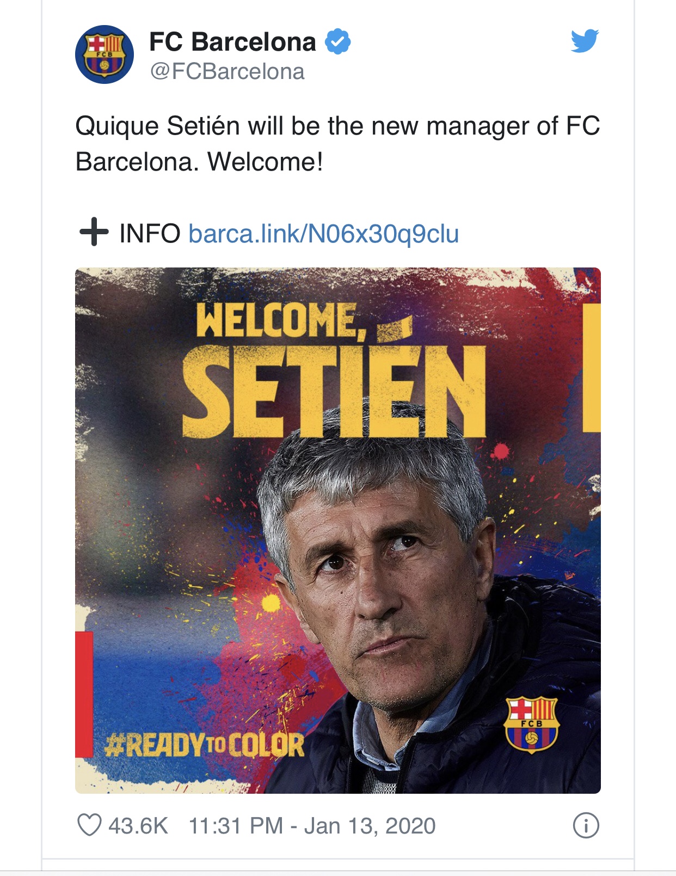Click the blue verified badge

click(x=338, y=41)
